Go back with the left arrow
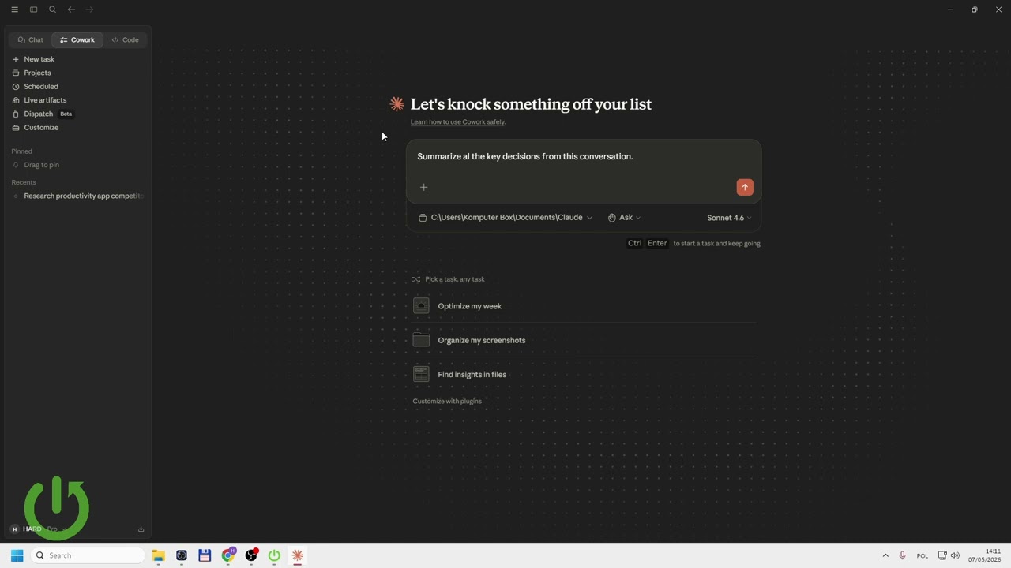This screenshot has height=568, width=1011. (71, 9)
